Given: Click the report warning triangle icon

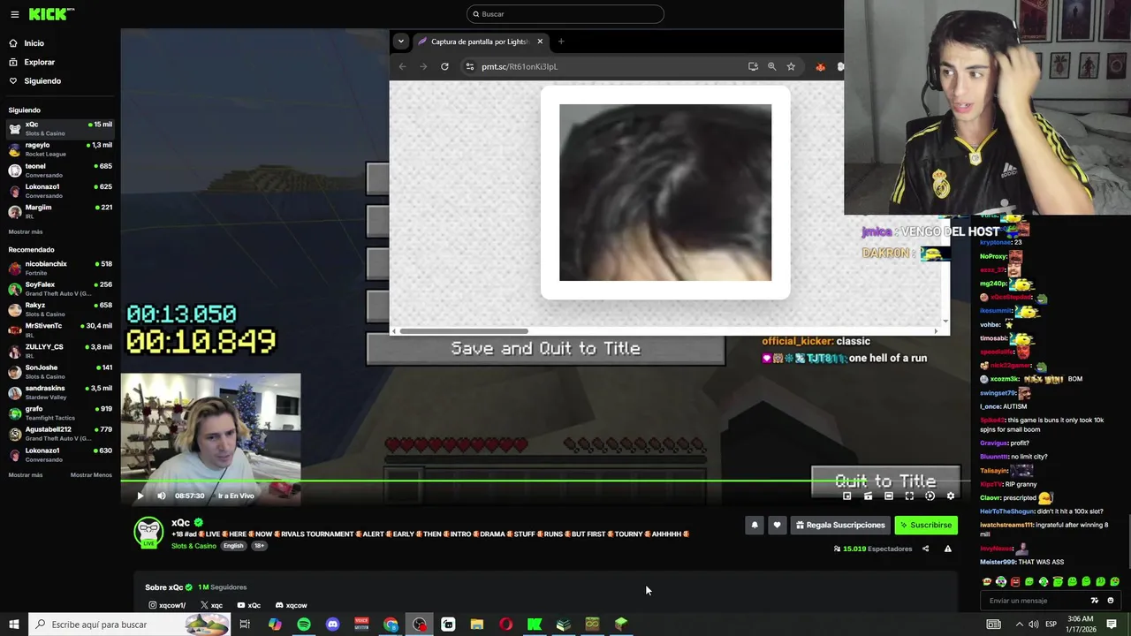Looking at the screenshot, I should tap(948, 549).
